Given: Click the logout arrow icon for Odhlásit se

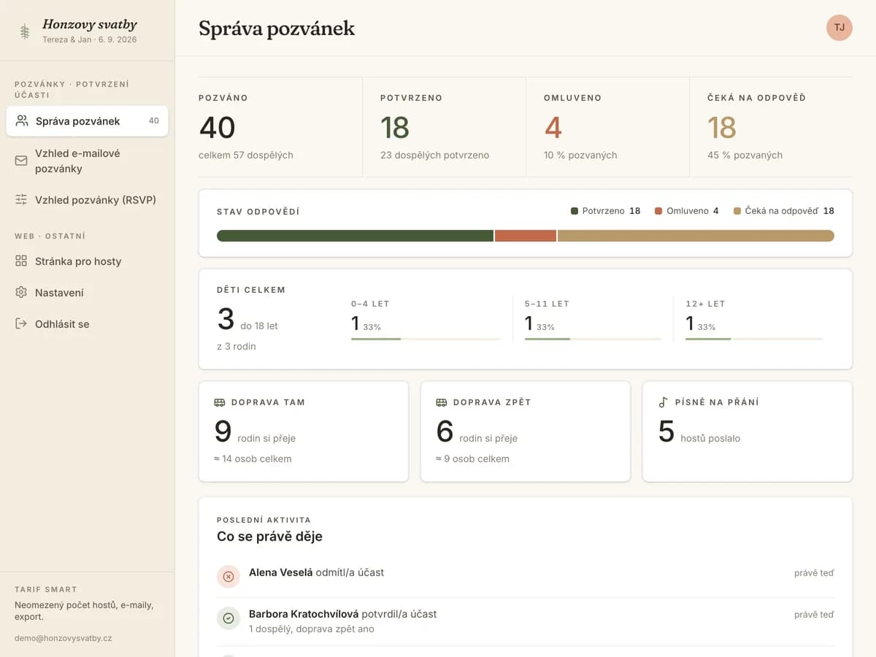Looking at the screenshot, I should pos(21,323).
